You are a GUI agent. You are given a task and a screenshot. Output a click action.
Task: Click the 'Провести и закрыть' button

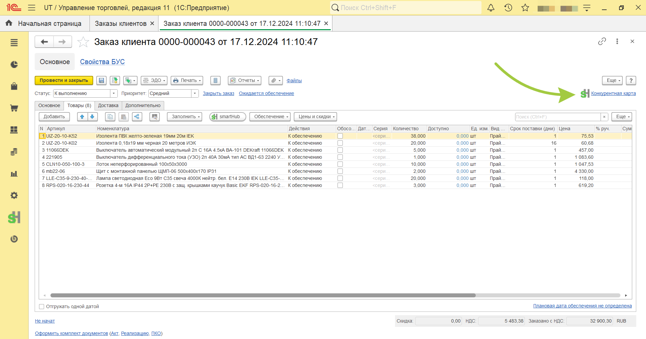[x=64, y=81]
